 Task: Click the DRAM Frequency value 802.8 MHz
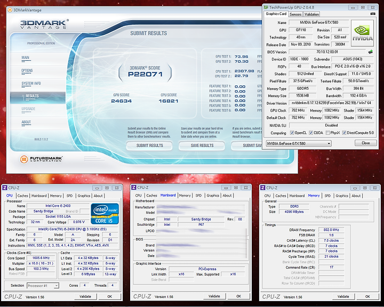coord(331,230)
